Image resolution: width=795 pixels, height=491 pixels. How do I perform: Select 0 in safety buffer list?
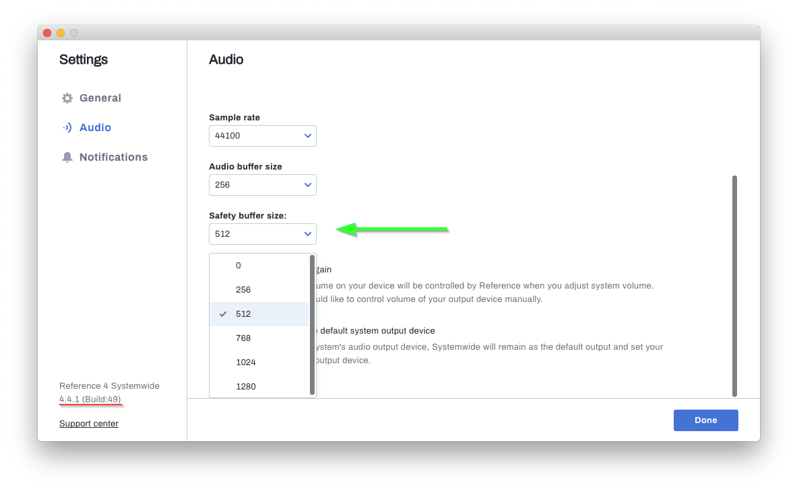click(x=259, y=266)
